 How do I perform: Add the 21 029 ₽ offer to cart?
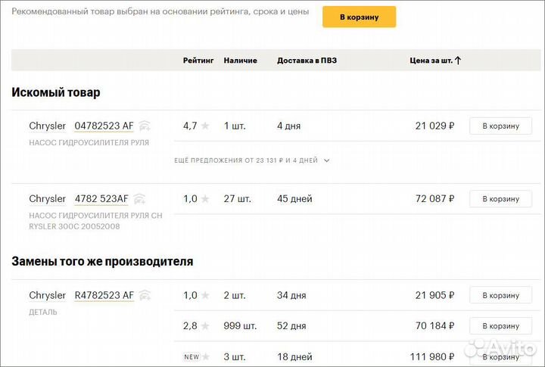point(500,126)
